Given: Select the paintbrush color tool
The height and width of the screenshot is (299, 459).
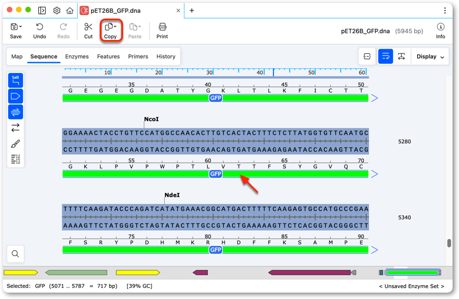Looking at the screenshot, I should (x=16, y=144).
